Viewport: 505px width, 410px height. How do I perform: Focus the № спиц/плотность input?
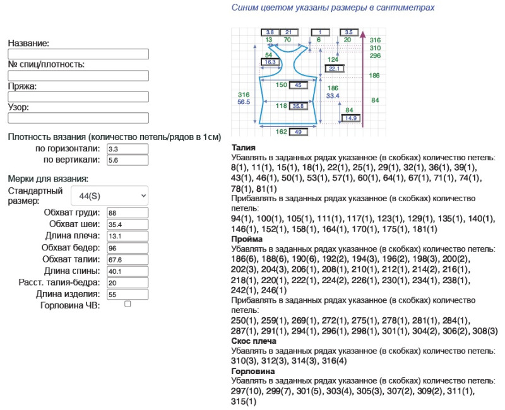pos(78,76)
